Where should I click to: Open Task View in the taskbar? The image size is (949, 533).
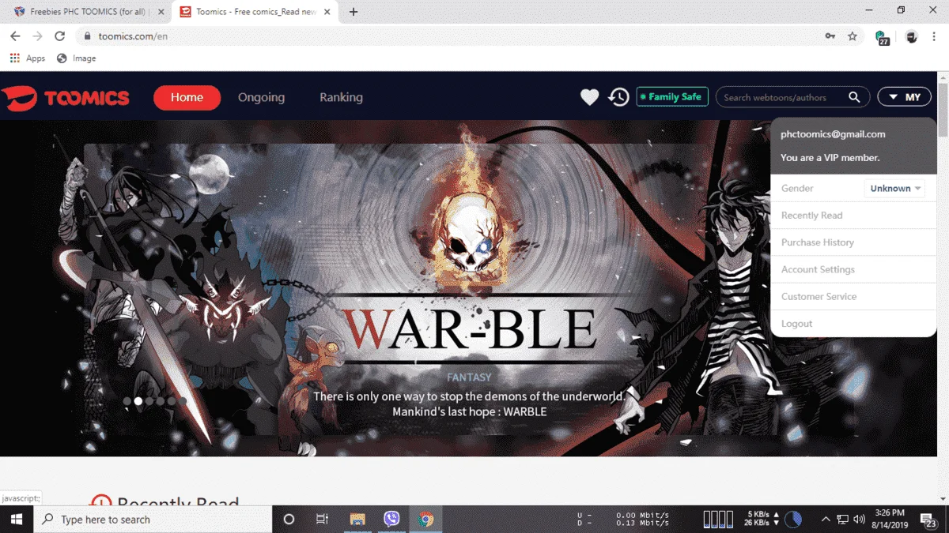click(x=322, y=519)
